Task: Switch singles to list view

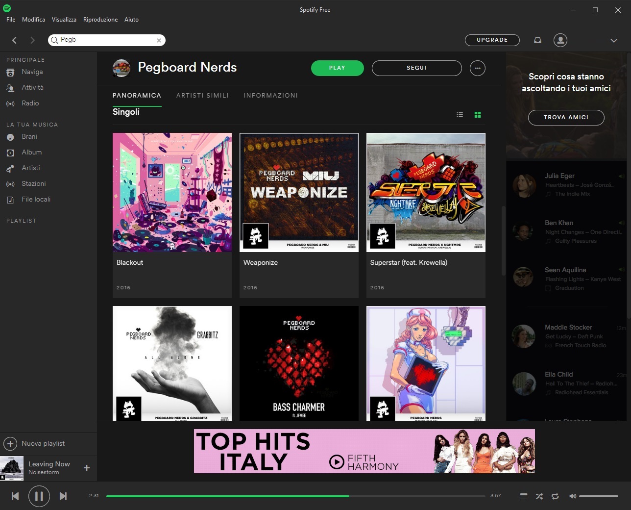Action: coord(460,115)
